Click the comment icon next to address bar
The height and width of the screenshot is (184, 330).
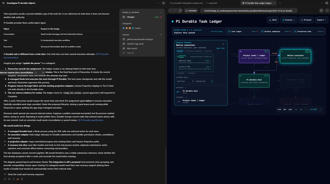point(321,10)
